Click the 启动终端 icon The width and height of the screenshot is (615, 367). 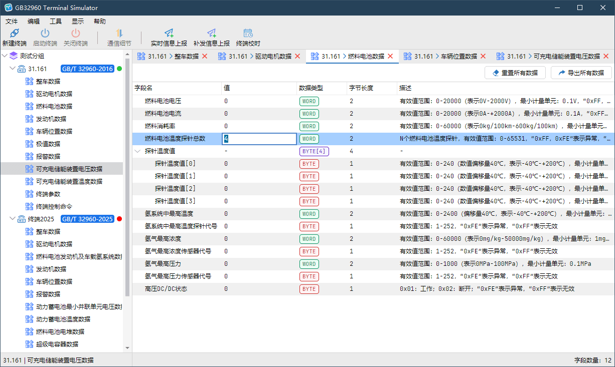tap(44, 36)
